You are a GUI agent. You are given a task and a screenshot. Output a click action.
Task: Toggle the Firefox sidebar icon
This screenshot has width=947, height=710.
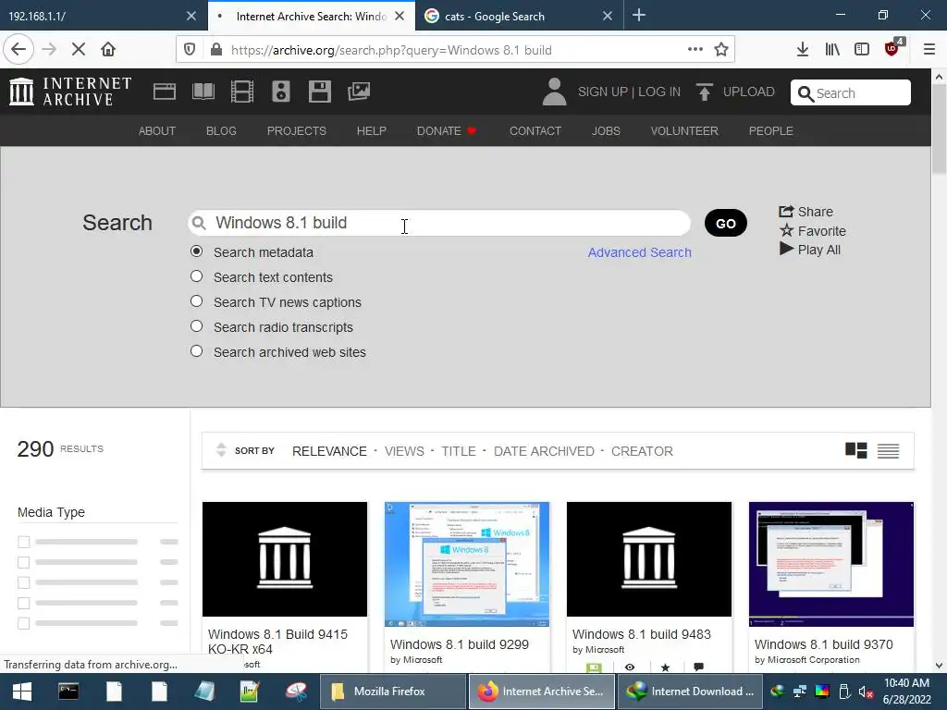[x=862, y=50]
